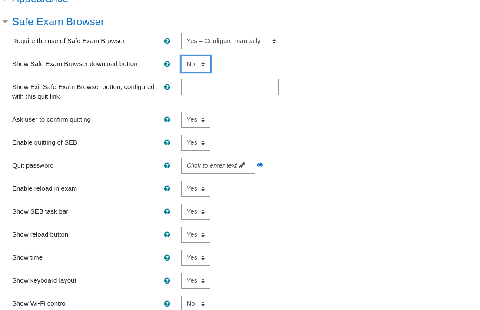Open the Require Safe Exam Browser dropdown
Screen dimensions: 480x310
pos(231,41)
